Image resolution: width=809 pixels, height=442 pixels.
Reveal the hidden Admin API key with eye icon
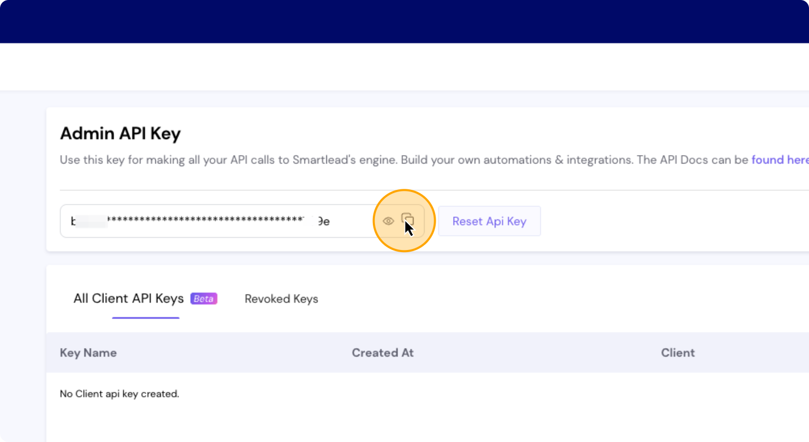[388, 221]
